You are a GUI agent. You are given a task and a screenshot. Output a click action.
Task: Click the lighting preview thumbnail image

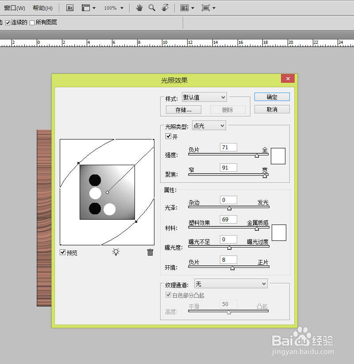(107, 192)
